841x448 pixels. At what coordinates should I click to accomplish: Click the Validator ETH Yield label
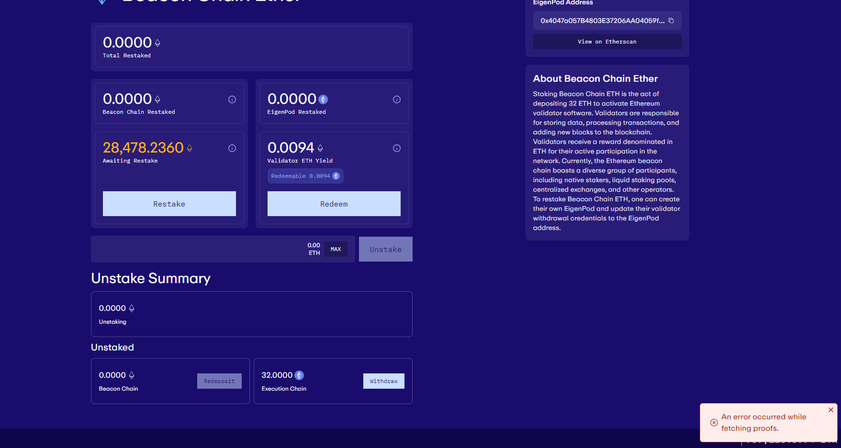coord(300,161)
